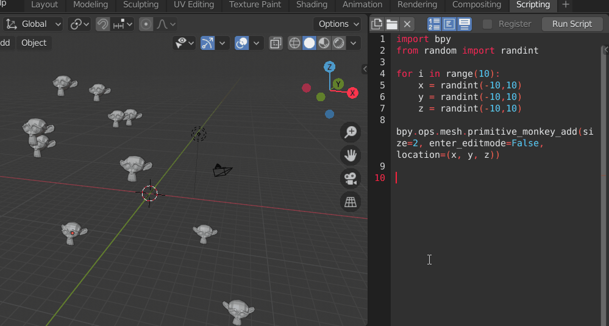
Task: Unlink text with X icon
Action: pyautogui.click(x=407, y=24)
